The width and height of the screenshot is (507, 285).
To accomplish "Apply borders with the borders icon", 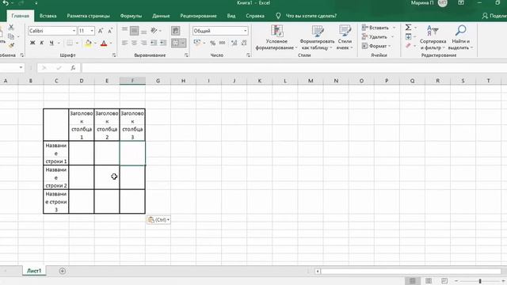I will pyautogui.click(x=70, y=43).
